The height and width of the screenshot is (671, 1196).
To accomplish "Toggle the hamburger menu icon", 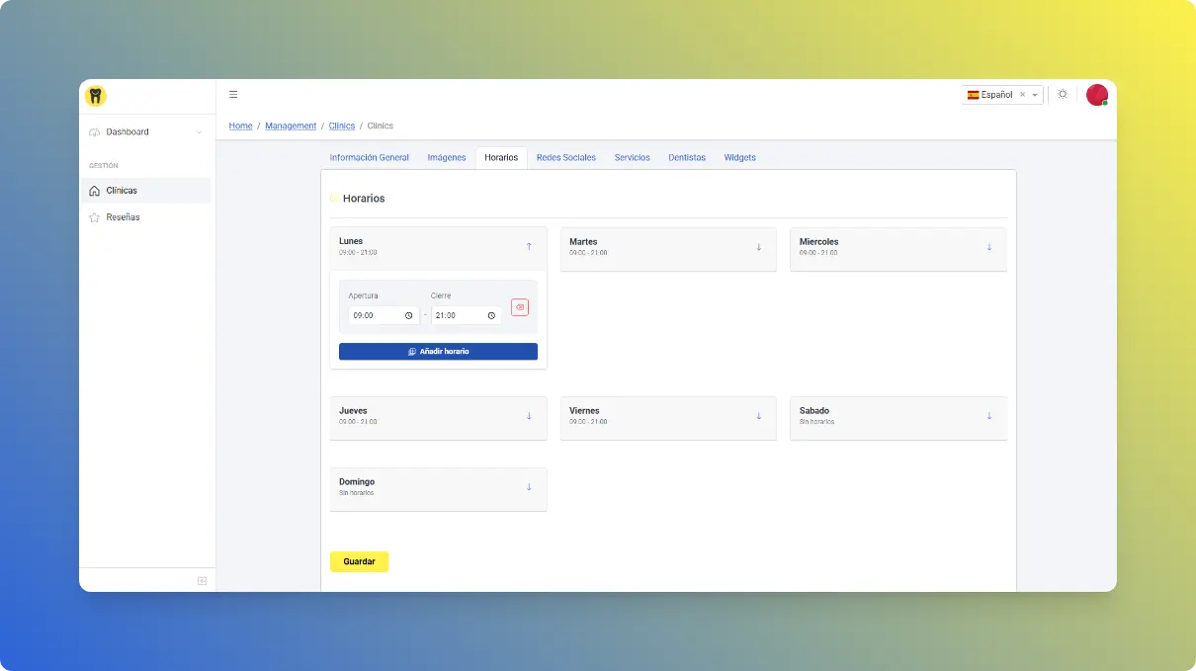I will coord(233,95).
